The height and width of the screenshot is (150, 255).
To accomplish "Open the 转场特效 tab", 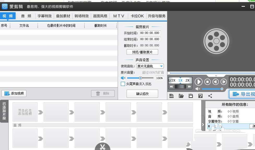I will [x=82, y=16].
